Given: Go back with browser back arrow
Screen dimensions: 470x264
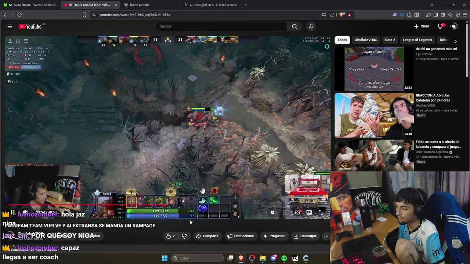Looking at the screenshot, I should [5, 15].
